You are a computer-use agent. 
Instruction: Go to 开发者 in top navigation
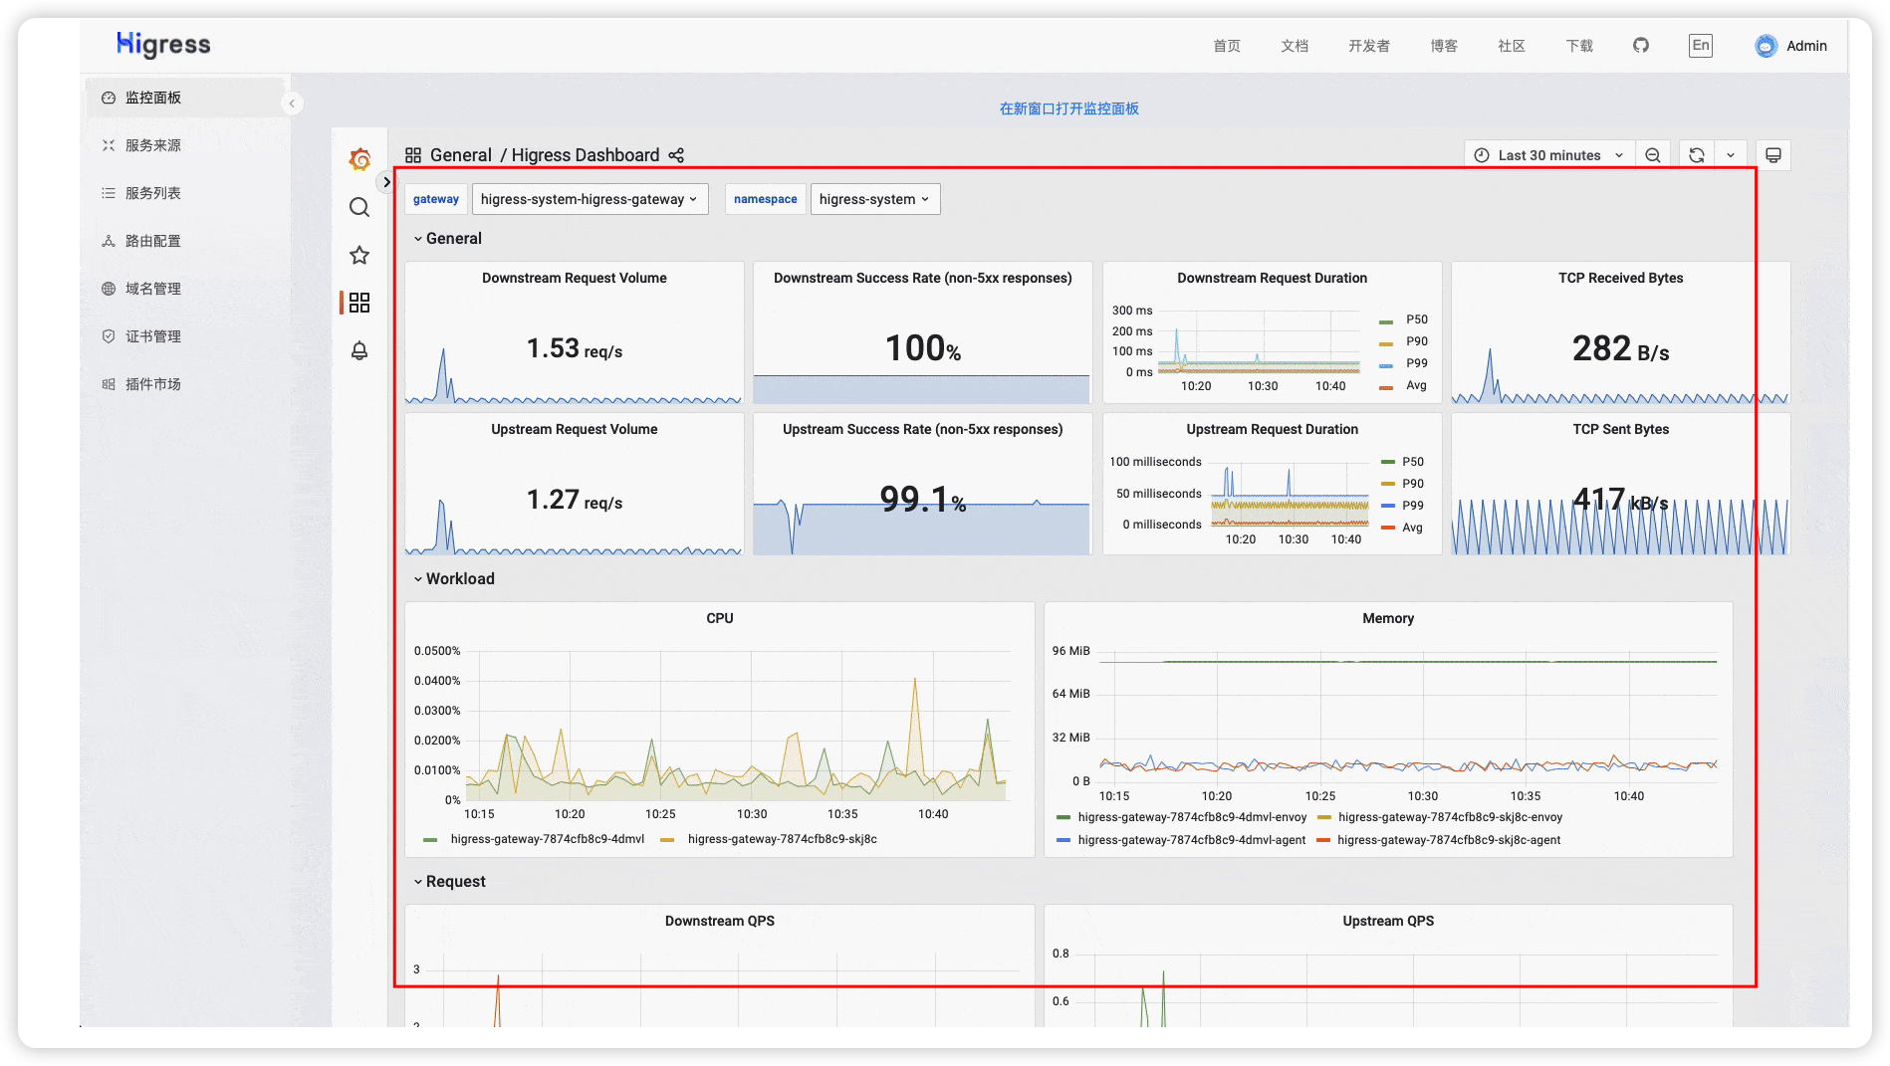(x=1369, y=46)
